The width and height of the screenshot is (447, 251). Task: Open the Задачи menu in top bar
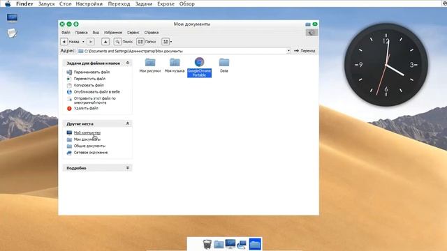[144, 3]
